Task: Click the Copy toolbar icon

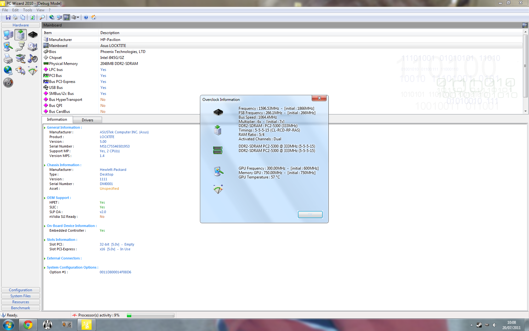Action: 22,17
